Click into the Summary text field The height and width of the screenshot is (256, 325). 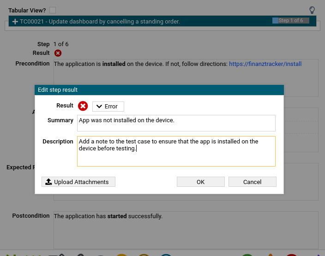pyautogui.click(x=176, y=123)
